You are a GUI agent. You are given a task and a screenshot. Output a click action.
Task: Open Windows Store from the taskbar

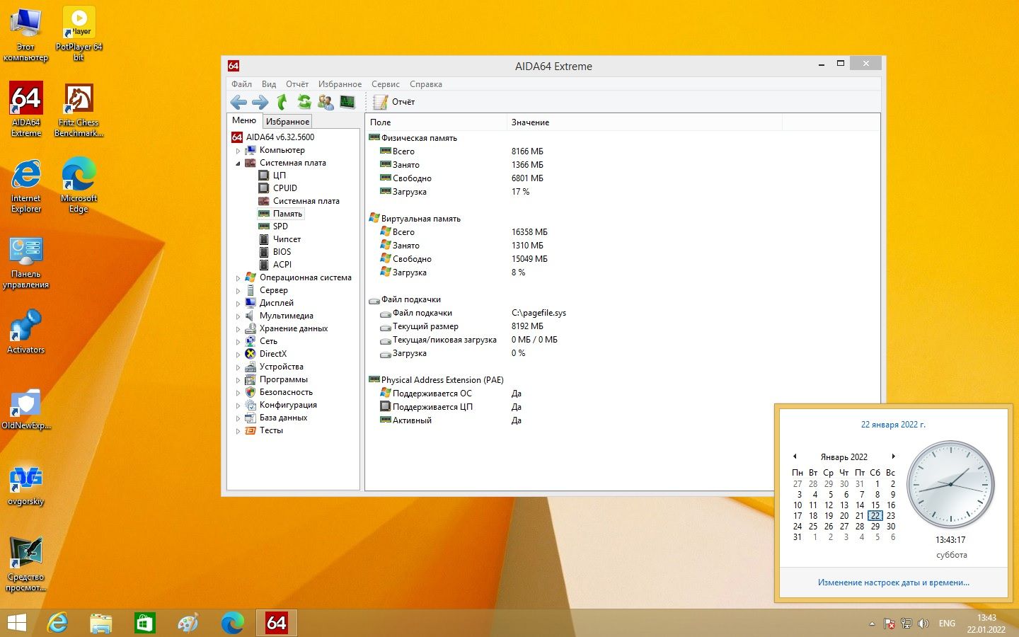tap(144, 623)
